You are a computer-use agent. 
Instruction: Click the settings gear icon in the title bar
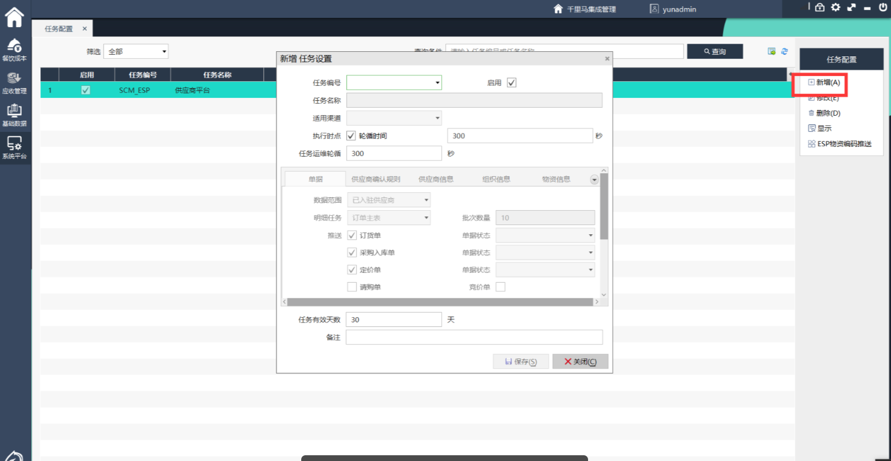[x=836, y=7]
